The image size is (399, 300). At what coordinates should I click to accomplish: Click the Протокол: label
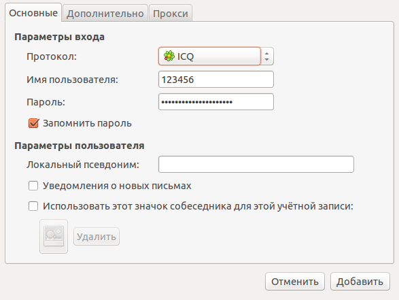click(52, 56)
